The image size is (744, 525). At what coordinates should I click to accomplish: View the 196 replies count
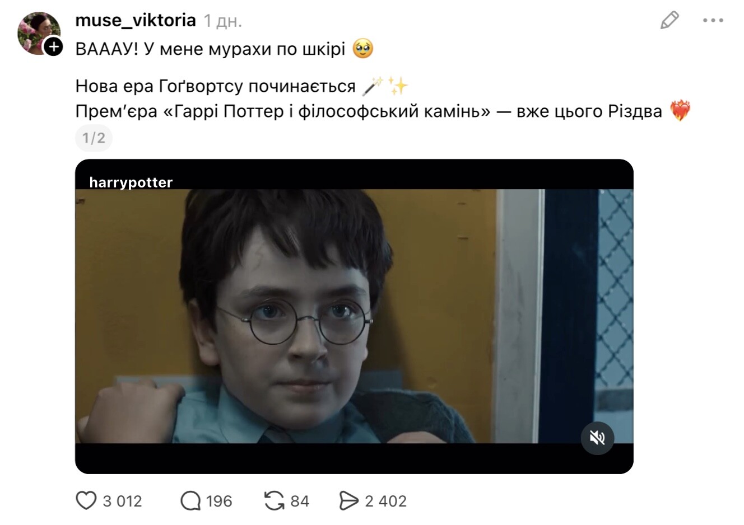click(219, 501)
